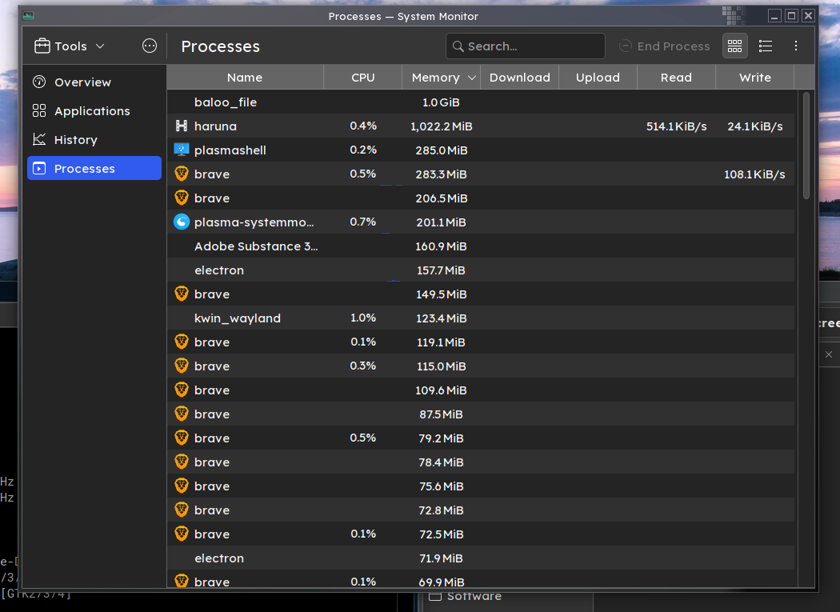Sort by the Write column header
The width and height of the screenshot is (840, 612).
click(755, 77)
